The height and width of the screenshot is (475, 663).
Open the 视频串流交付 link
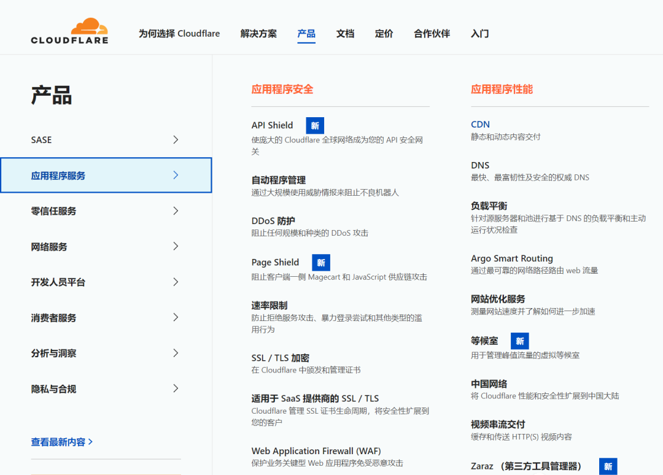[498, 424]
